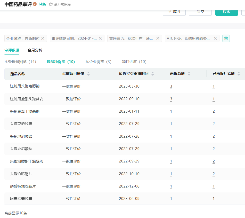Expand the search panel with 展开

(174, 12)
